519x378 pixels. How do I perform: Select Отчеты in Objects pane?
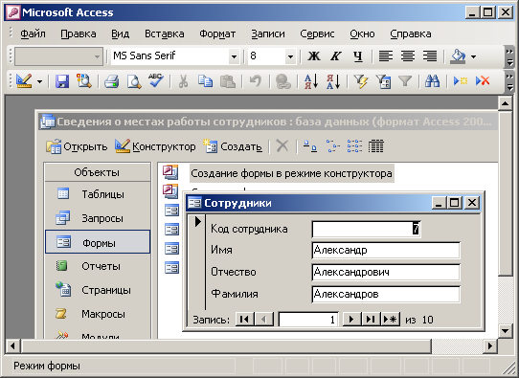click(98, 266)
